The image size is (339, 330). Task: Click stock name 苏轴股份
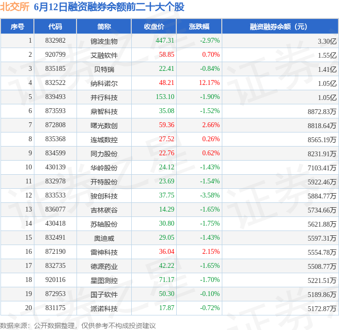coord(104,224)
